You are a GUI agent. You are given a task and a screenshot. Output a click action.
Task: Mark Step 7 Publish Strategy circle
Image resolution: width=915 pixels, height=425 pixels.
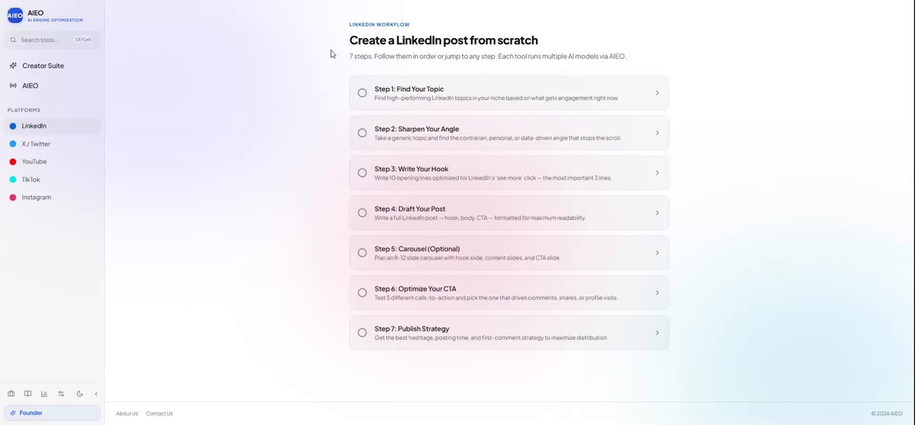[362, 333]
